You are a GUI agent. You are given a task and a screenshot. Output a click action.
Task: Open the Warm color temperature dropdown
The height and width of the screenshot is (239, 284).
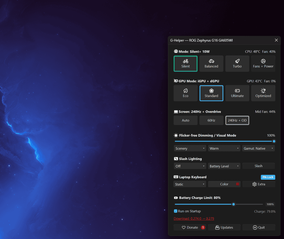224,148
